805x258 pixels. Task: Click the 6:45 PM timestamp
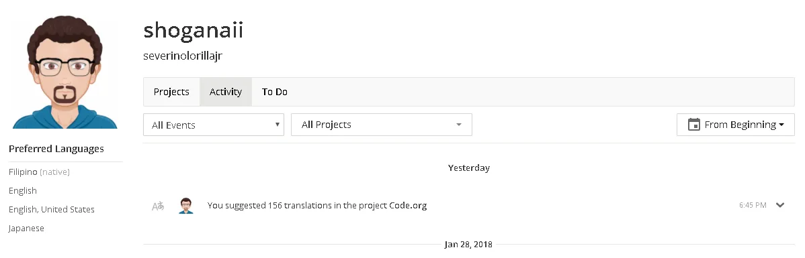point(753,205)
